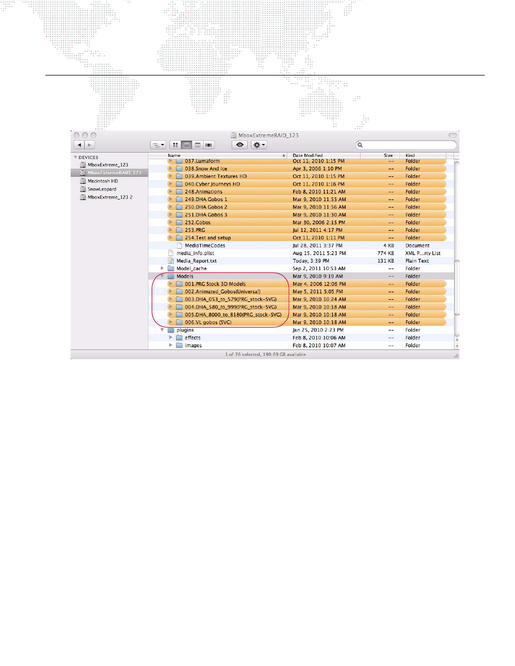Viewport: 515px width, 666px height.
Task: Click the 774 KB size cell
Action: point(385,253)
